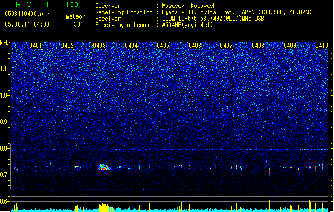Click the 1.0 frequency axis label
334x212 pixels.
pos(5,95)
